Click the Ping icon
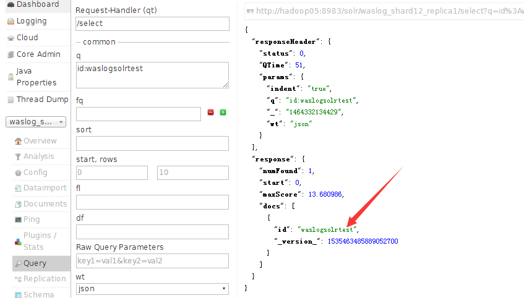Viewport: 524px width, 298px height. coord(18,220)
